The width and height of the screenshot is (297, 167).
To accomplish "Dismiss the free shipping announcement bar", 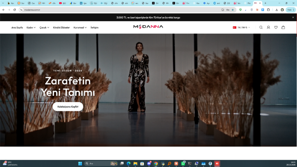I will [x=293, y=18].
